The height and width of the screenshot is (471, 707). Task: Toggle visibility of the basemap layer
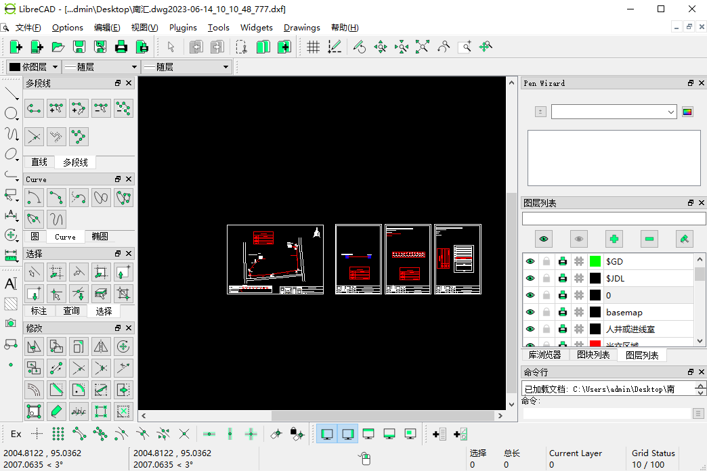pyautogui.click(x=530, y=312)
